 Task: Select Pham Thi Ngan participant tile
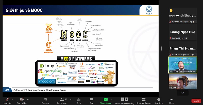(x=183, y=48)
